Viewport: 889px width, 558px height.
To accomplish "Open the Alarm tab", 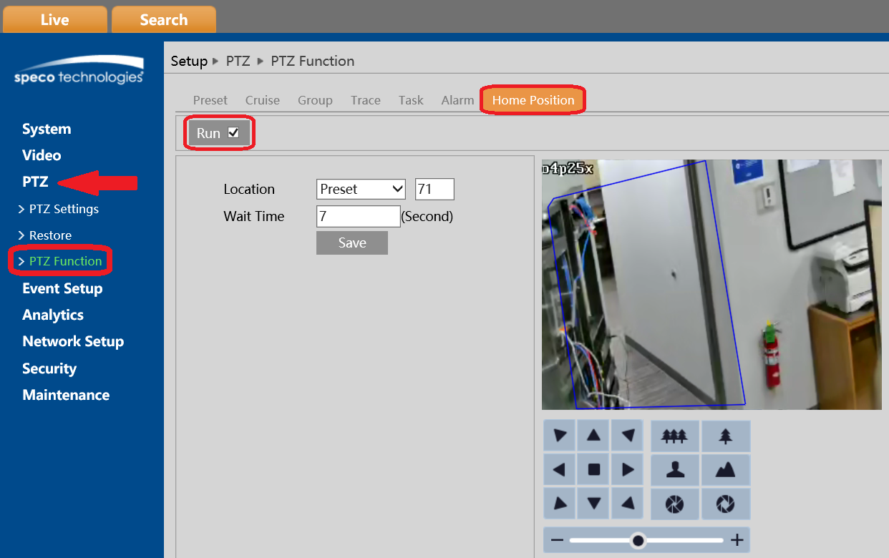I will [x=457, y=100].
